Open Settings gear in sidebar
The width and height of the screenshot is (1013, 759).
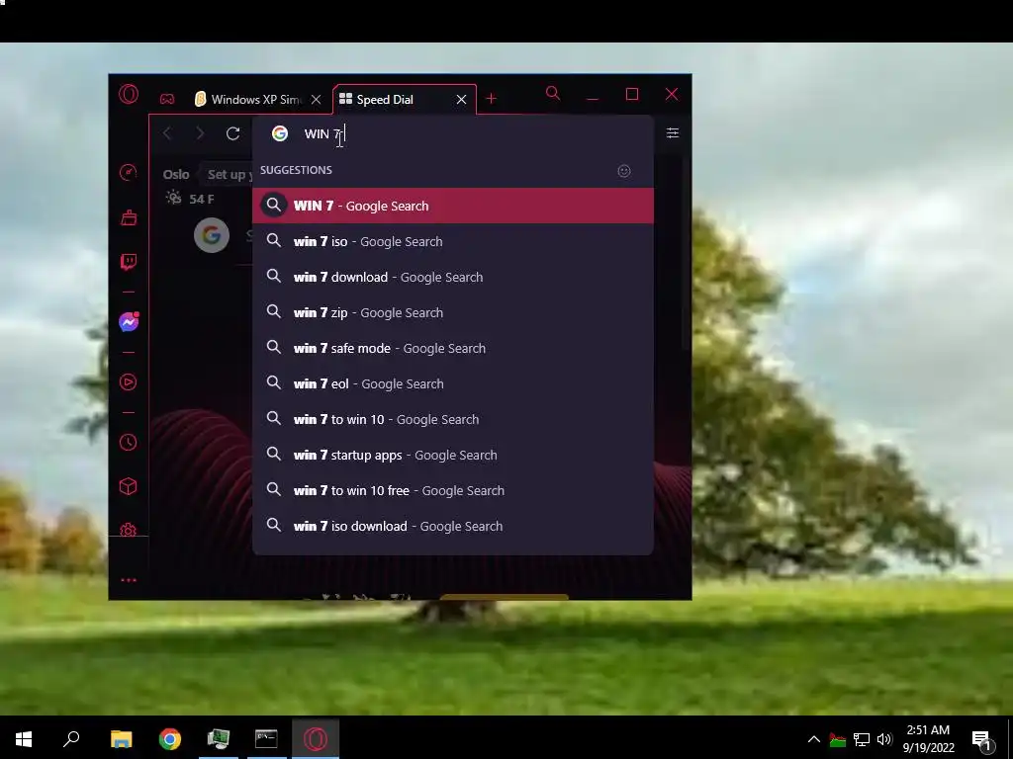coord(129,530)
